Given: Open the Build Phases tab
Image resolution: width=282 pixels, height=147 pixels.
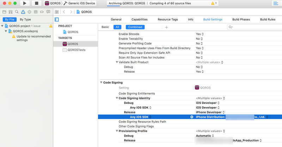Looking at the screenshot, I should click(x=241, y=20).
